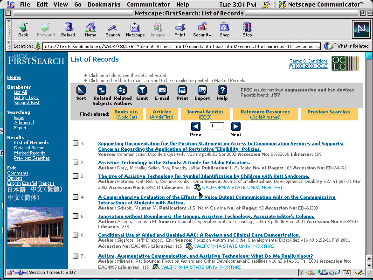Screen dimensions: 373x280
Task: Mark record 2 checkbox for Idaho Educators
Action: [76, 162]
